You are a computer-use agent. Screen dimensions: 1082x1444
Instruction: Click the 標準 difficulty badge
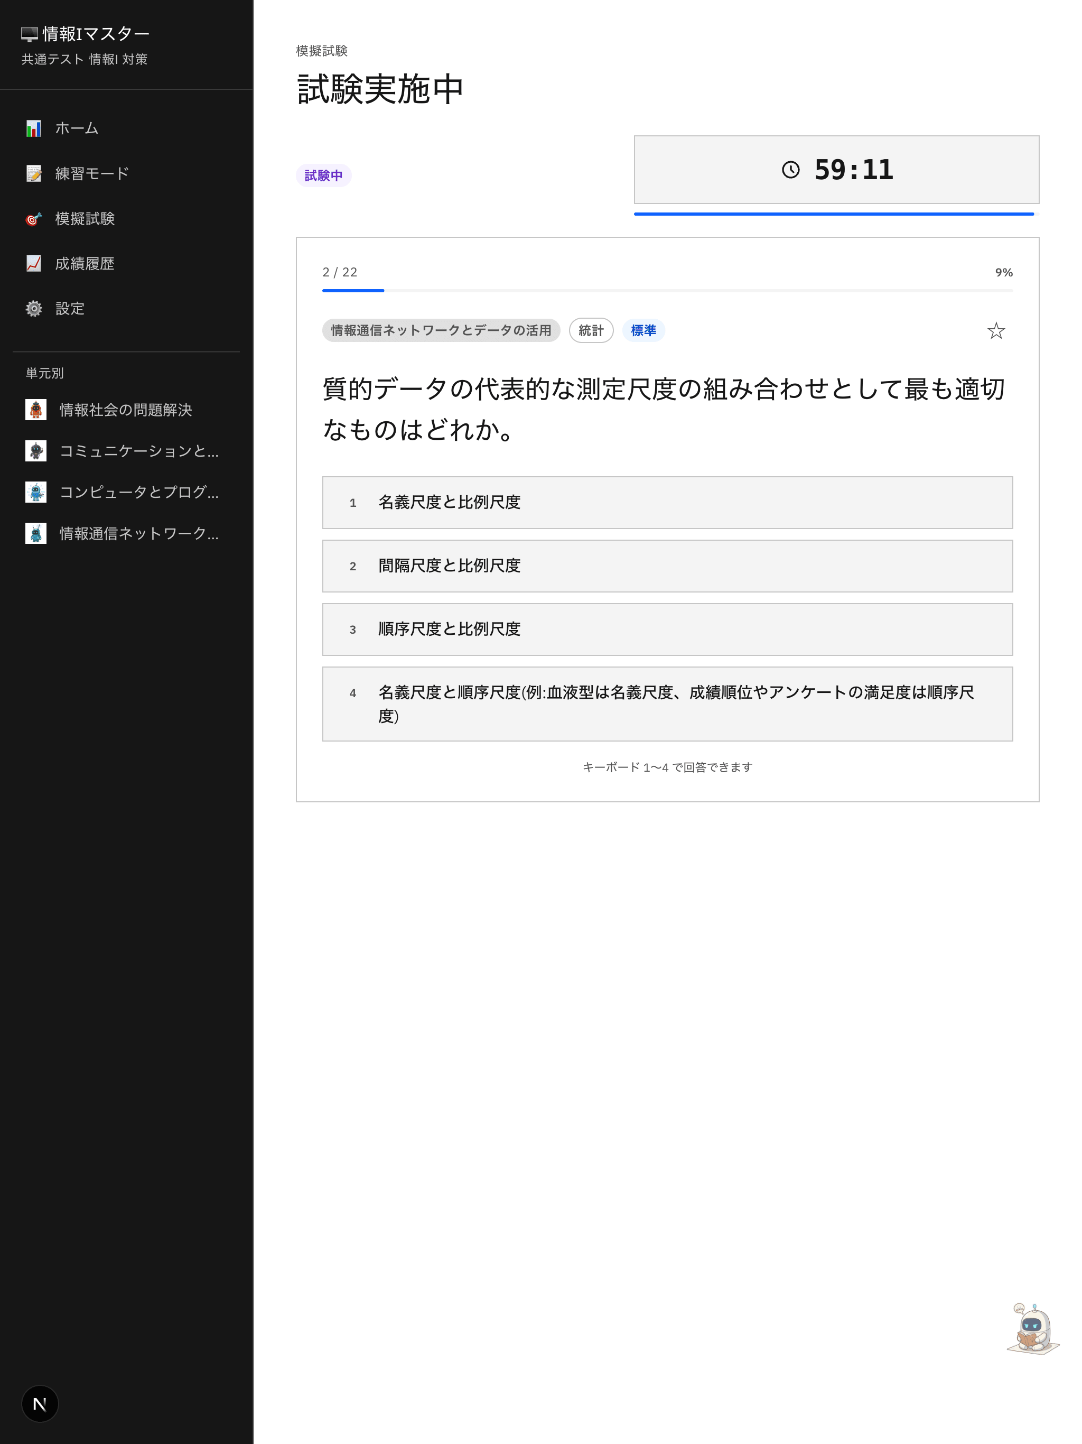[x=643, y=330]
